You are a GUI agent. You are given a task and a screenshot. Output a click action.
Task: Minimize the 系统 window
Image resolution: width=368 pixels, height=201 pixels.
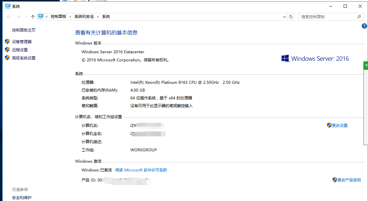[331, 6]
